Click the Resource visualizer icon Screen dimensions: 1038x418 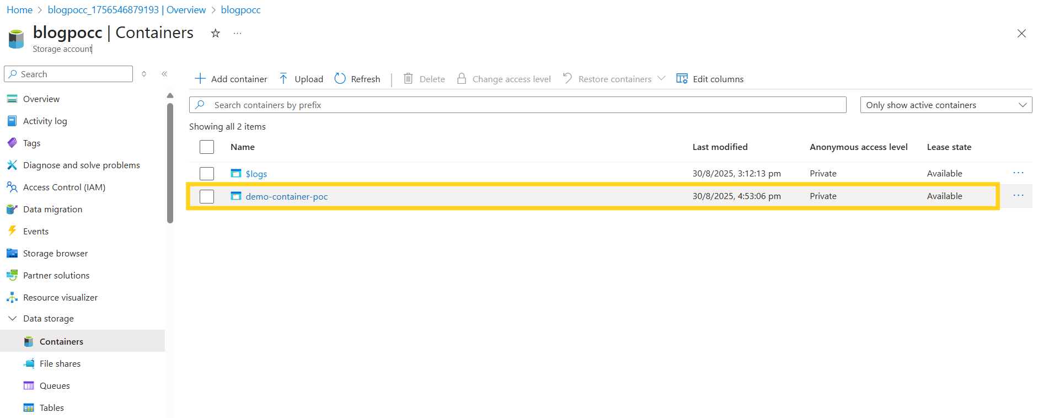[x=12, y=298]
